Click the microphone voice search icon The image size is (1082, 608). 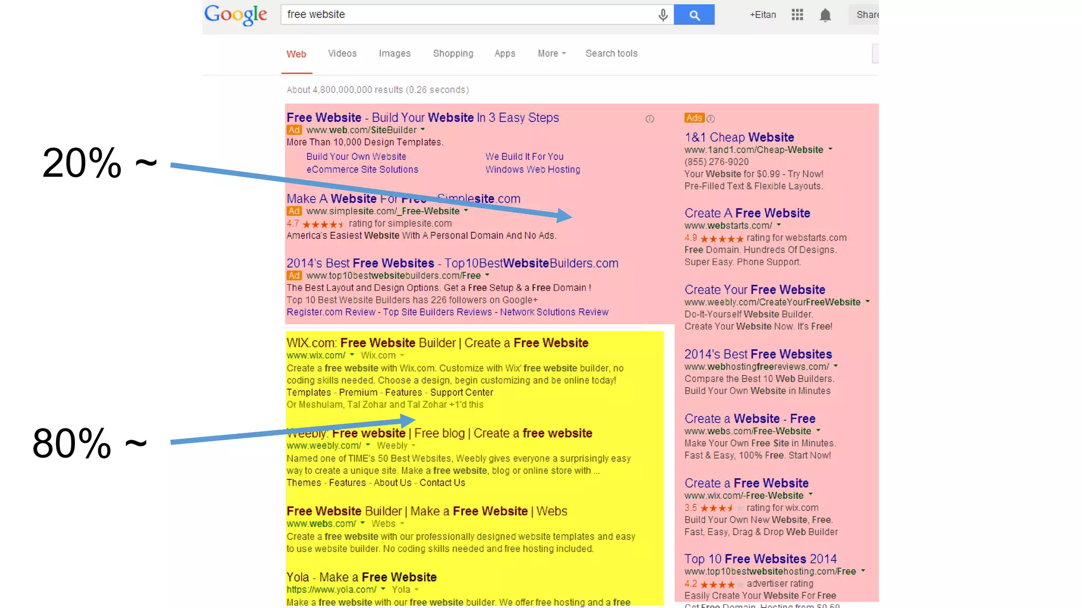(663, 15)
